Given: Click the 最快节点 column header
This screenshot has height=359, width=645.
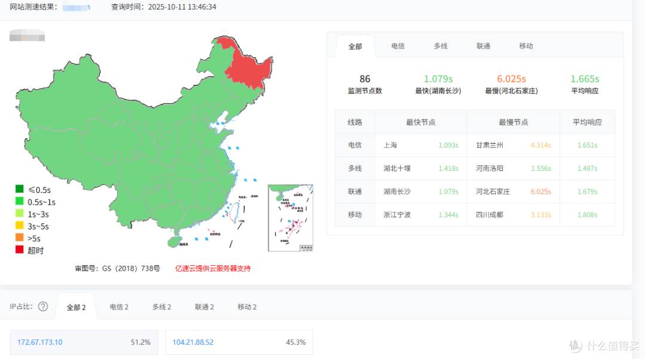Looking at the screenshot, I should [x=421, y=122].
